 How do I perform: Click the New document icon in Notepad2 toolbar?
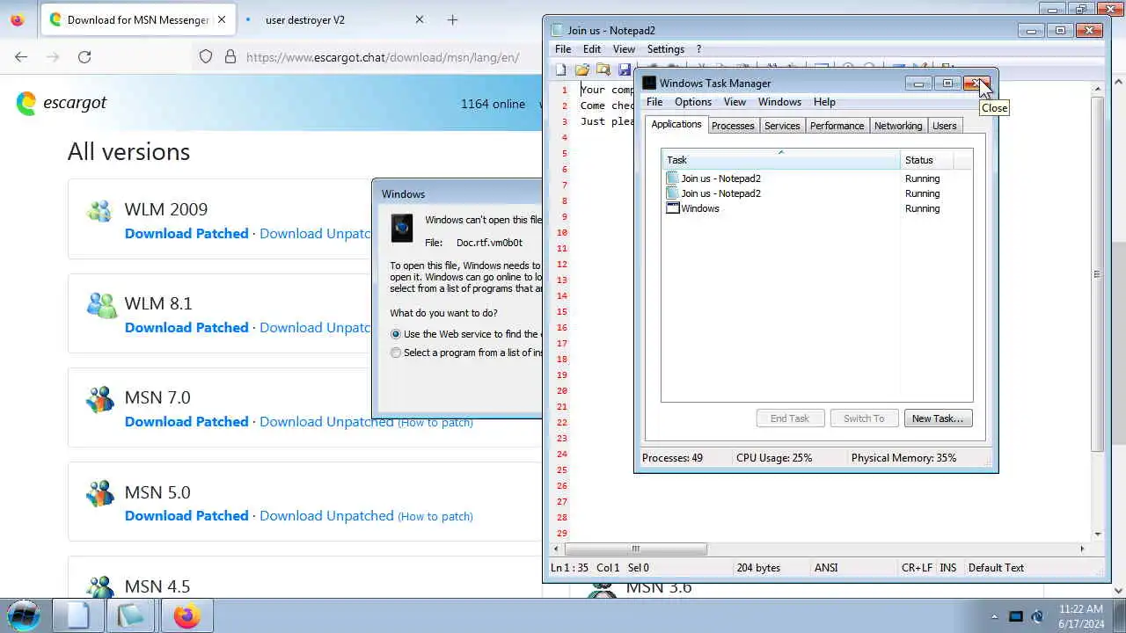point(560,69)
